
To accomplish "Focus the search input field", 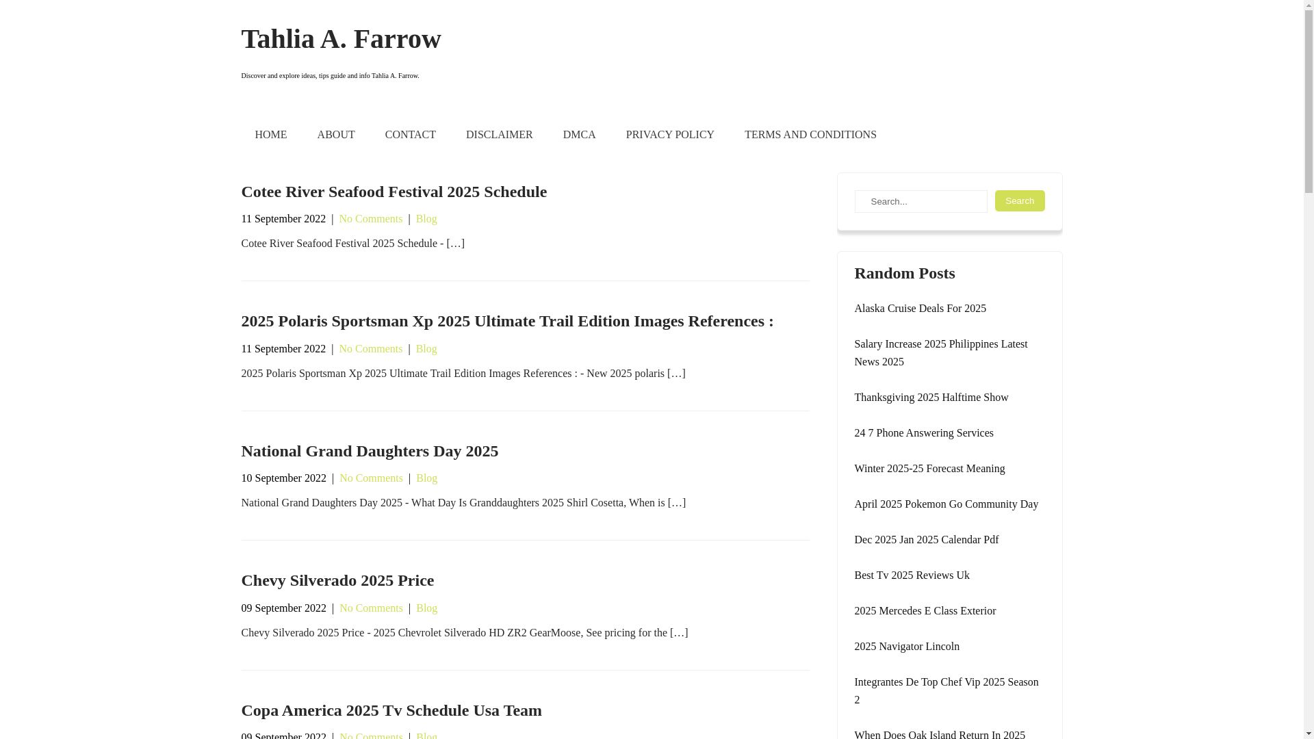I will [x=920, y=202].
